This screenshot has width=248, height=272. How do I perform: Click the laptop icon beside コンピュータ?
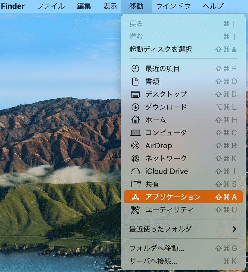pyautogui.click(x=135, y=133)
